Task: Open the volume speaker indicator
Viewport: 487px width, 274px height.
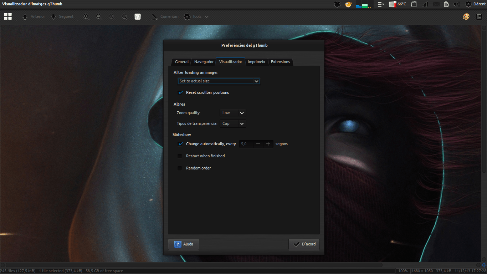Action: click(x=457, y=4)
